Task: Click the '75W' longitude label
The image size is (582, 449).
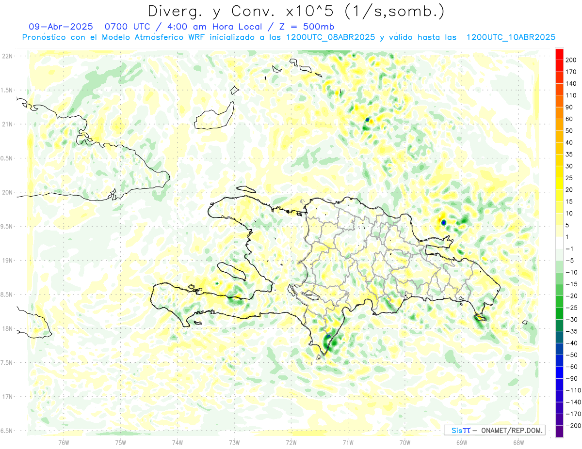Action: click(x=120, y=442)
